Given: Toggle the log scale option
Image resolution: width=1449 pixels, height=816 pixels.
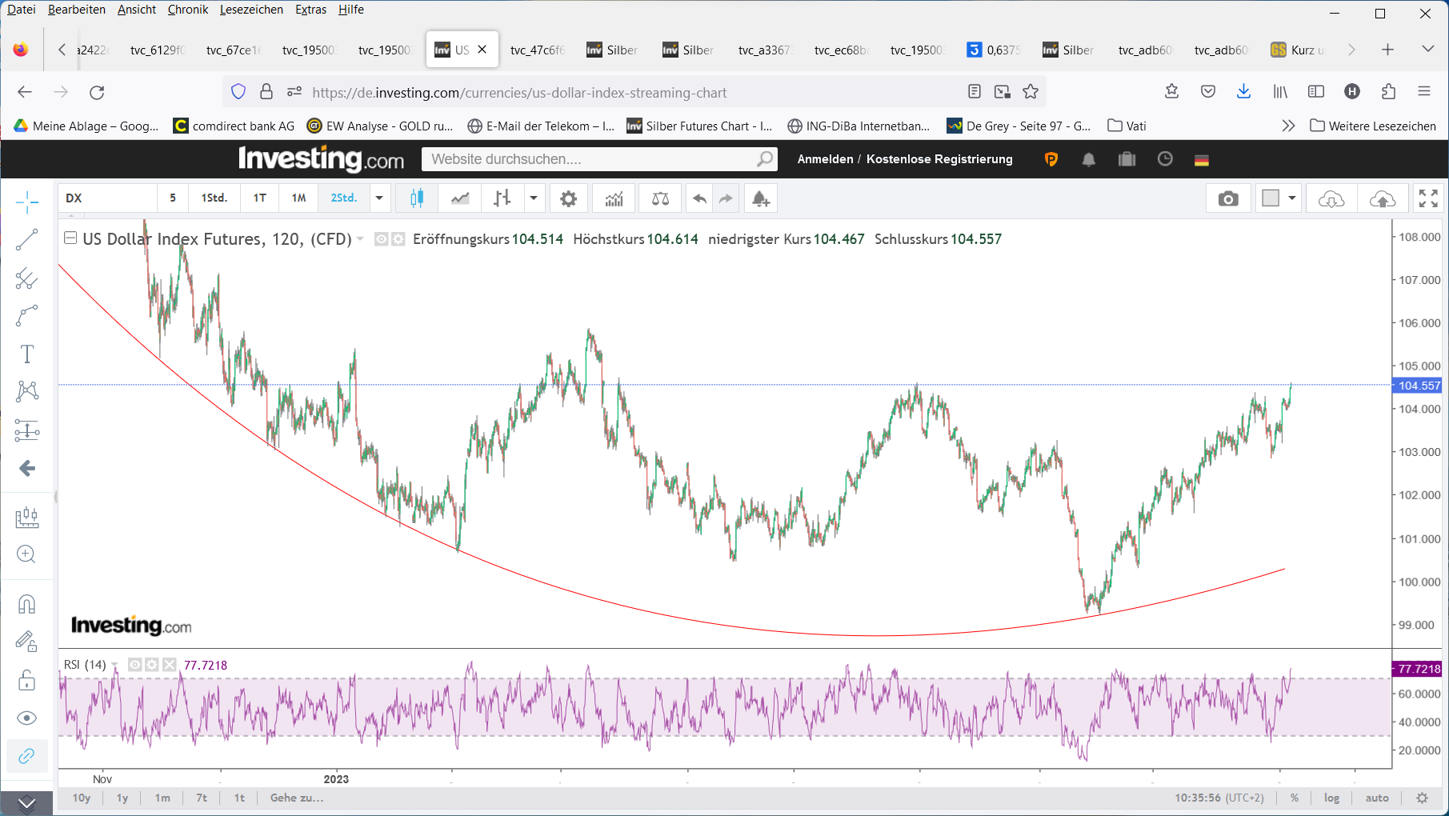Looking at the screenshot, I should tap(1331, 798).
